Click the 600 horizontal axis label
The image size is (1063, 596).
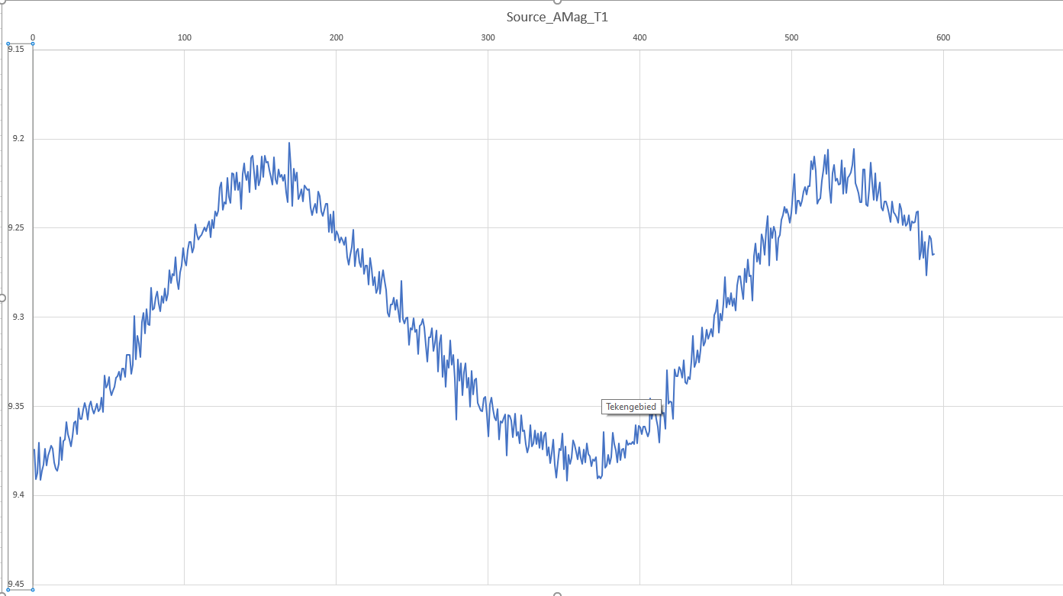click(943, 37)
